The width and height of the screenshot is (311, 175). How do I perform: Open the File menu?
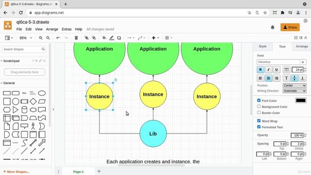pyautogui.click(x=19, y=29)
